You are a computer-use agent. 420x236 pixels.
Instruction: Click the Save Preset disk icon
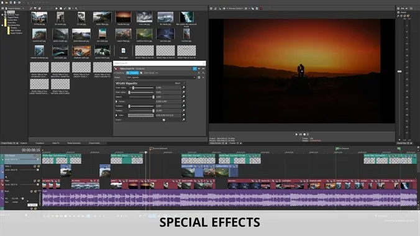click(199, 78)
